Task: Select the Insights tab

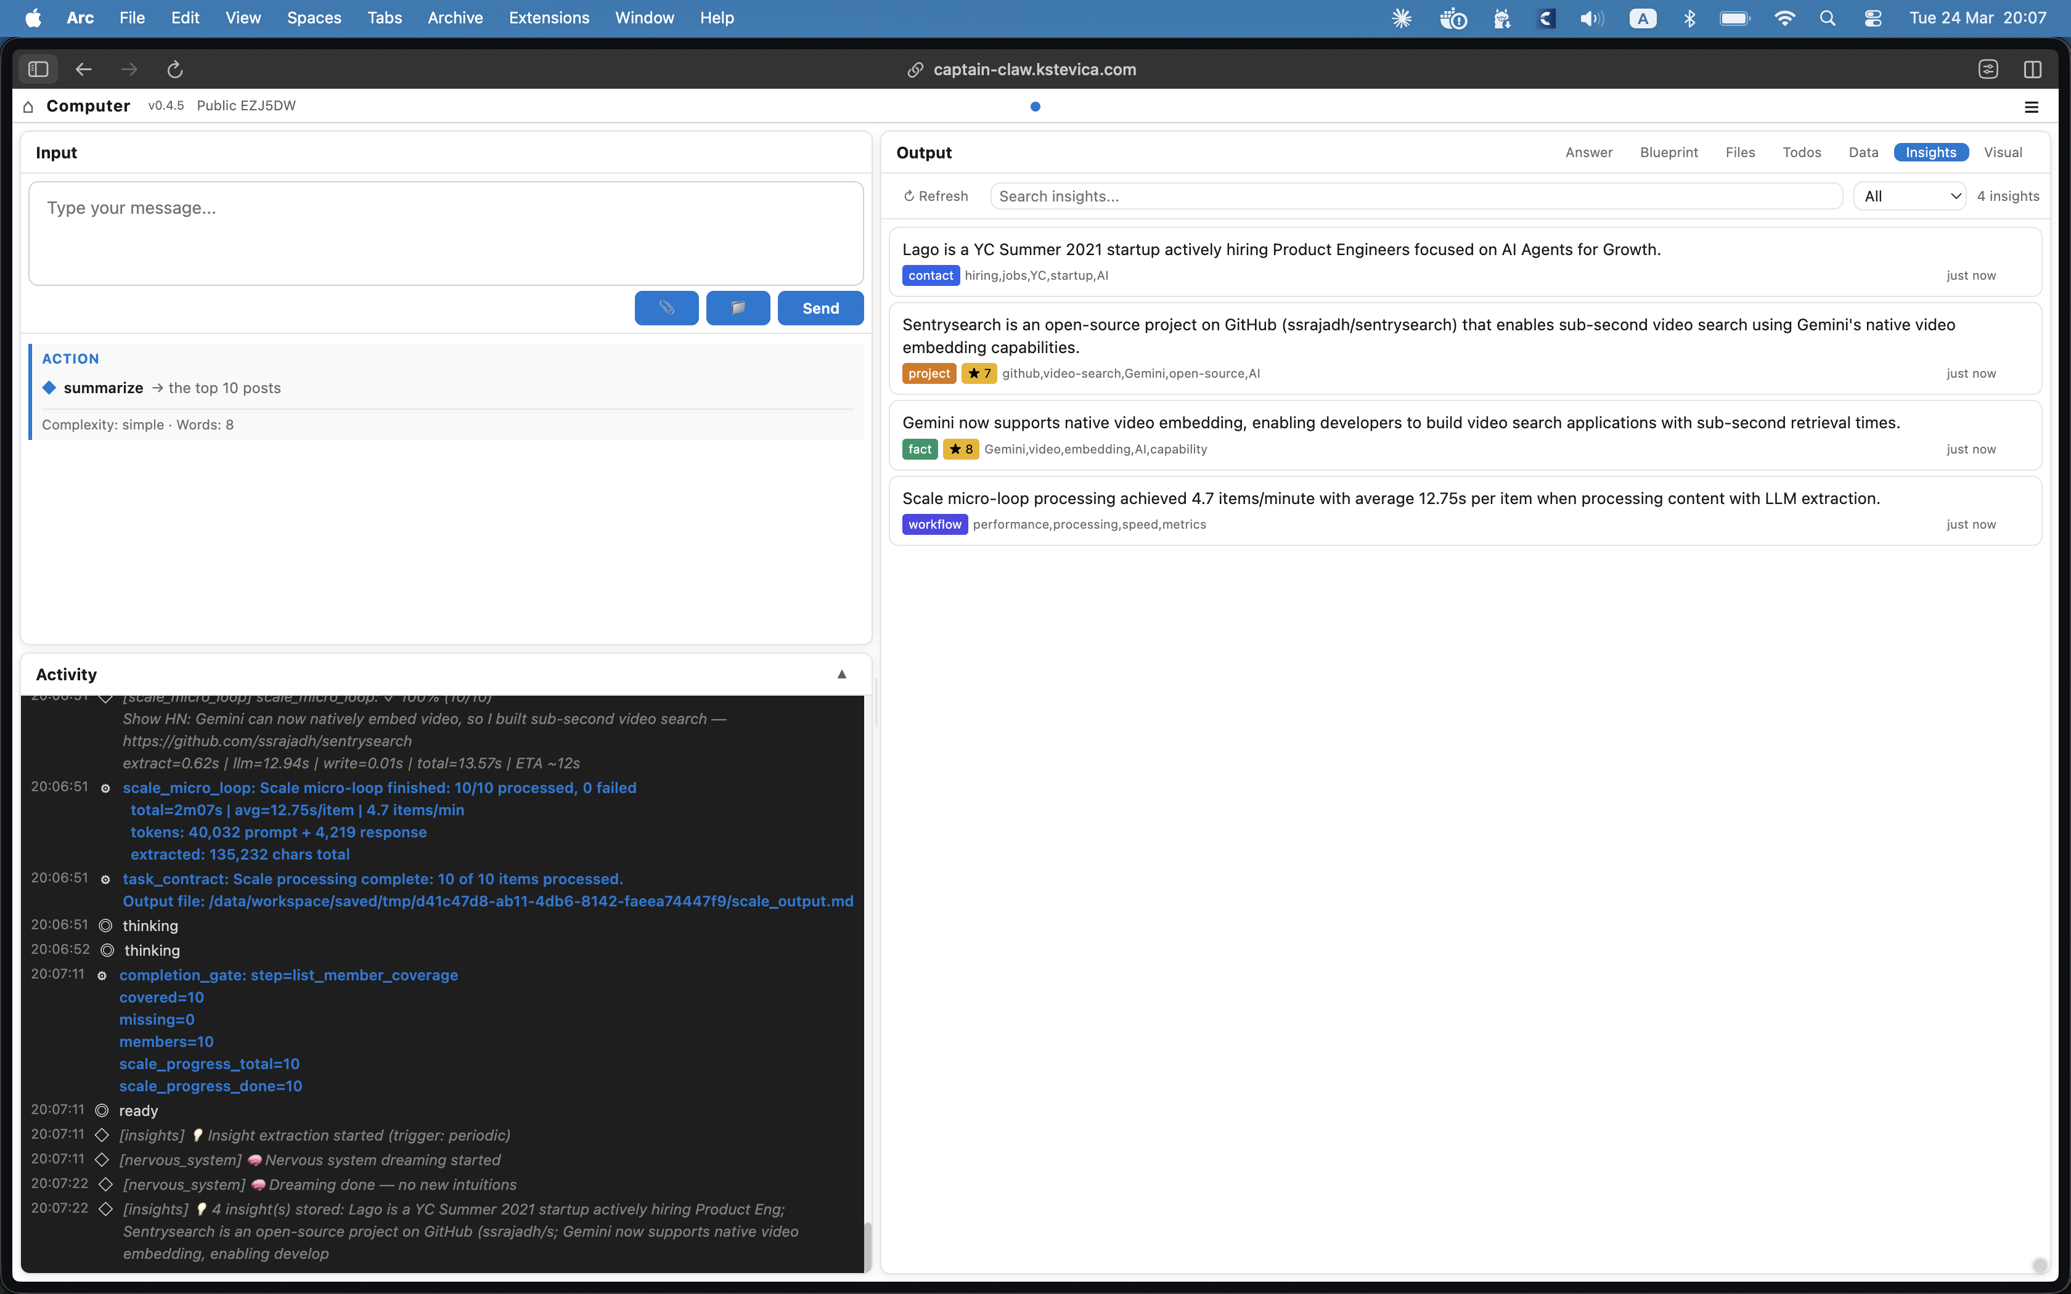Action: (1930, 152)
